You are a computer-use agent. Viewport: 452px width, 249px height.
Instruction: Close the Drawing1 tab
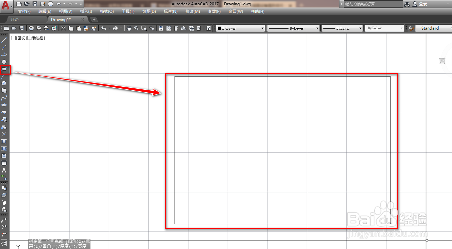[83, 19]
